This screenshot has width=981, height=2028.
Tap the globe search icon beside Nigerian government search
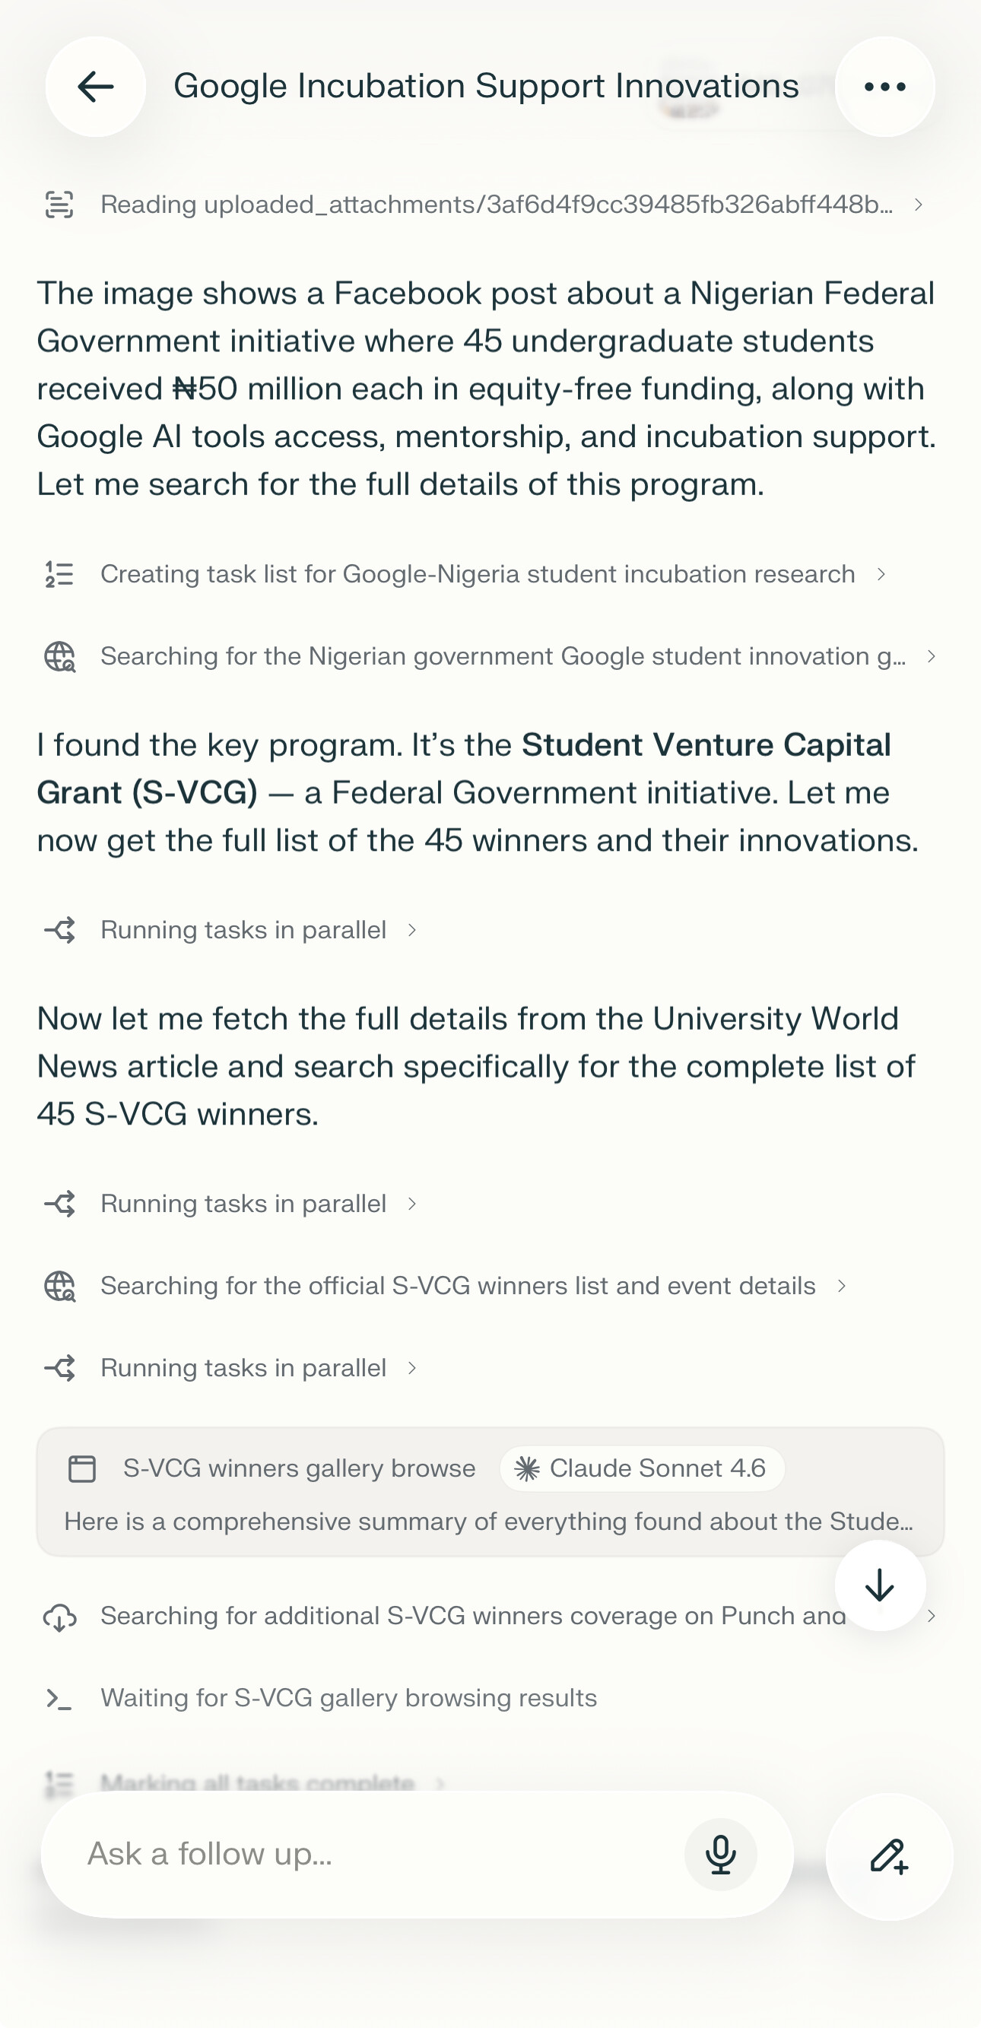[x=59, y=656]
